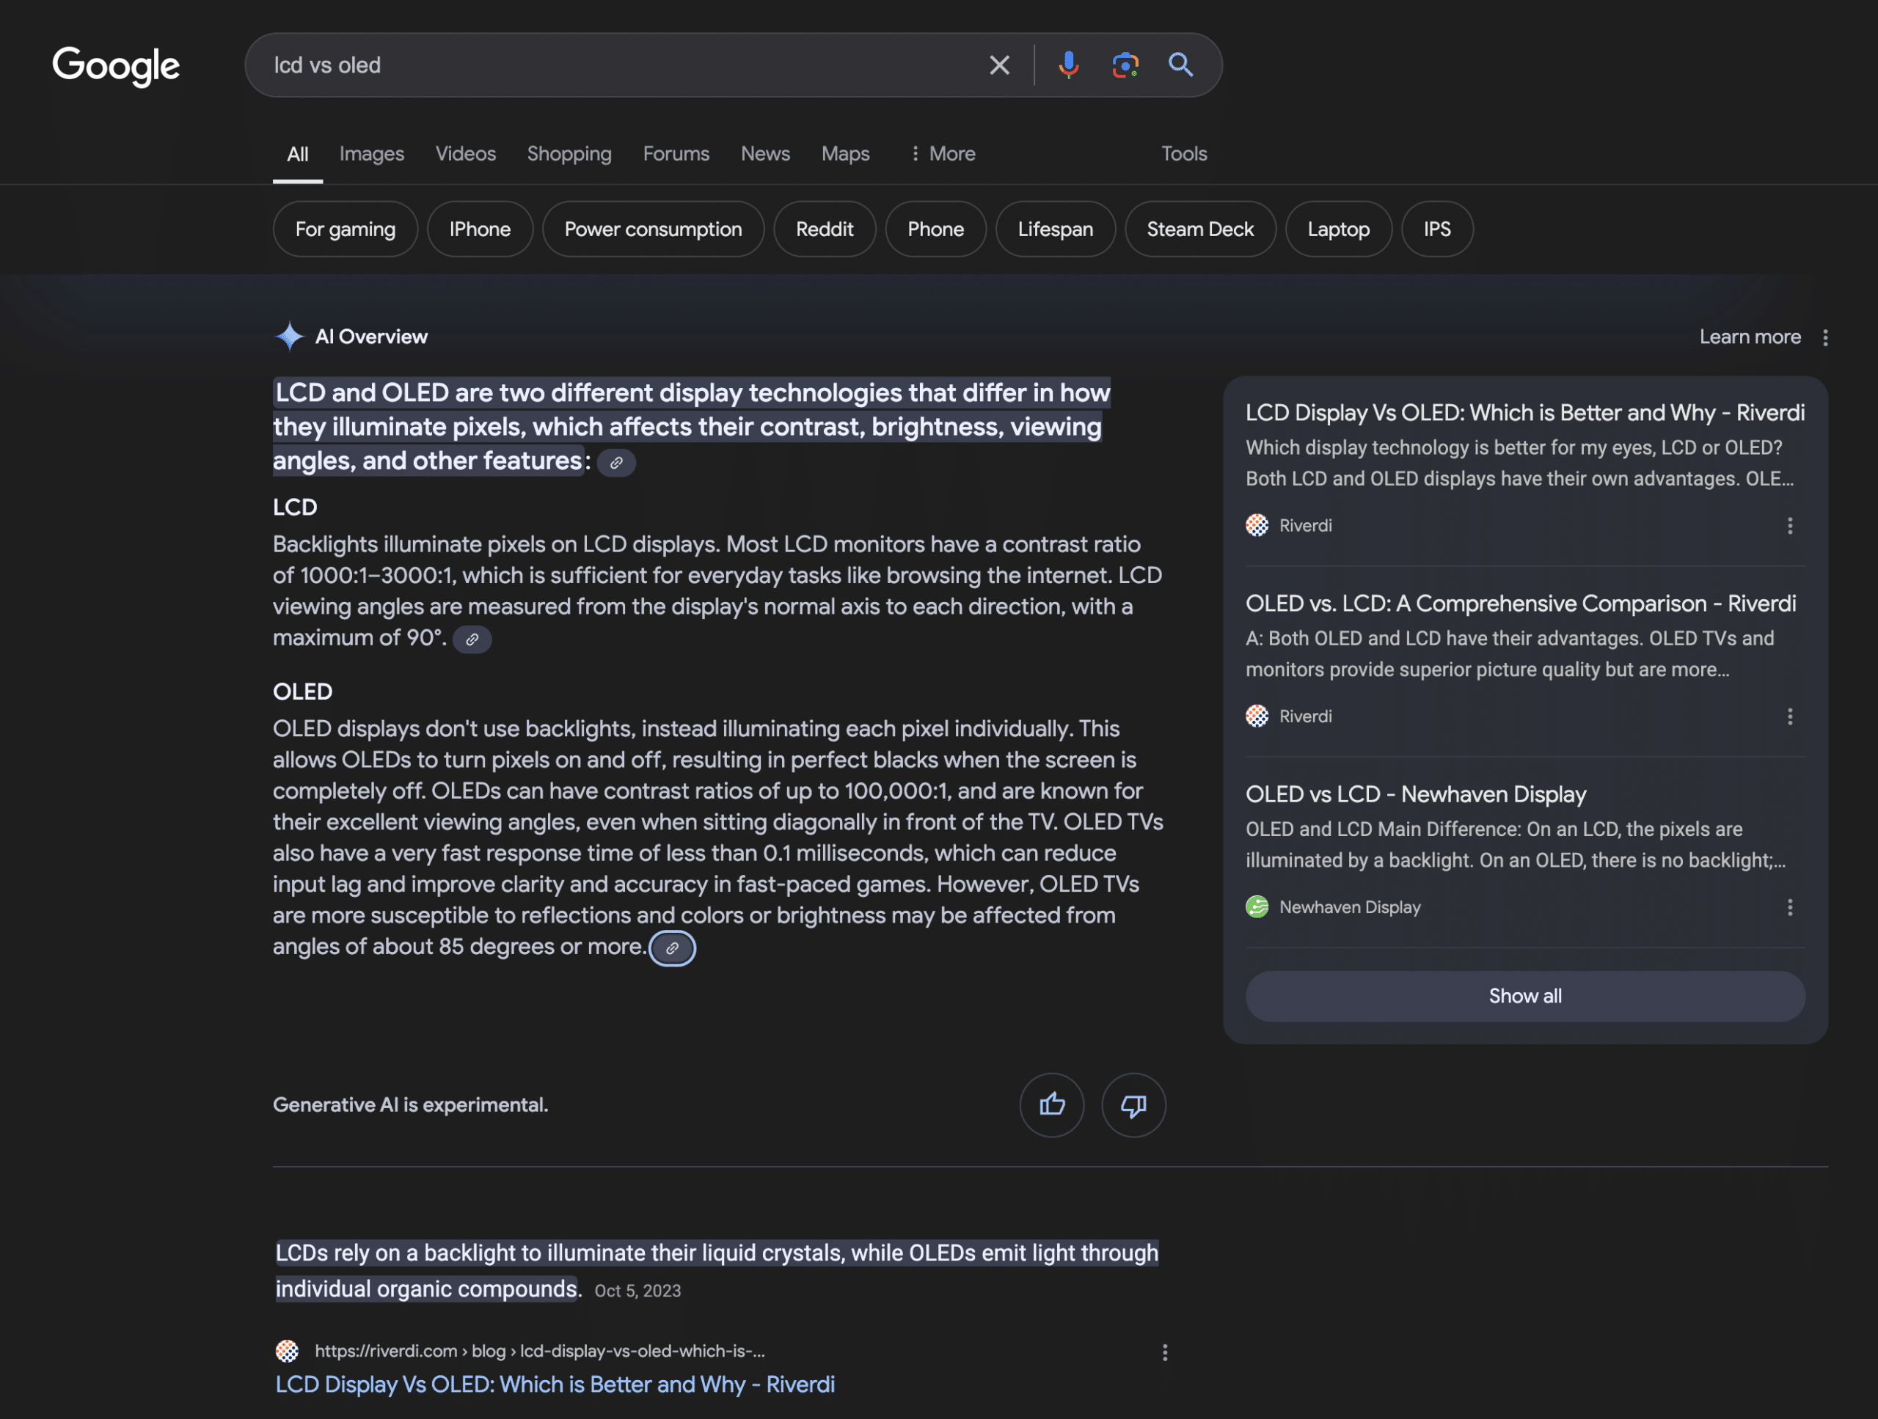The image size is (1878, 1419).
Task: Click Newhaven Display favicon in source card
Action: pyautogui.click(x=1257, y=907)
